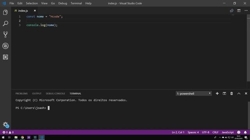Click the terminal vertical scrollbar

[249, 115]
